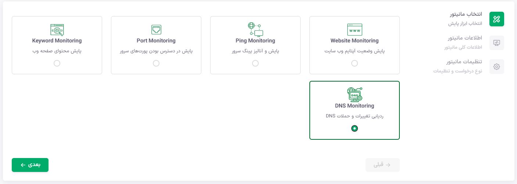Select the Keyword Monitoring radio button

click(x=57, y=63)
